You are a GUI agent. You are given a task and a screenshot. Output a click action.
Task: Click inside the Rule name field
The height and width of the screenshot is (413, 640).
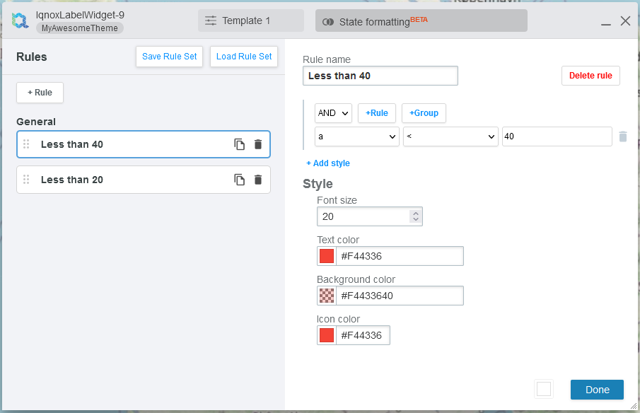pyautogui.click(x=380, y=75)
